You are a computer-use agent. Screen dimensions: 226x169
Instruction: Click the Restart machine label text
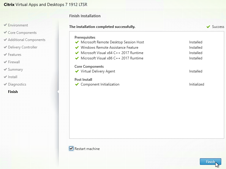(87, 149)
